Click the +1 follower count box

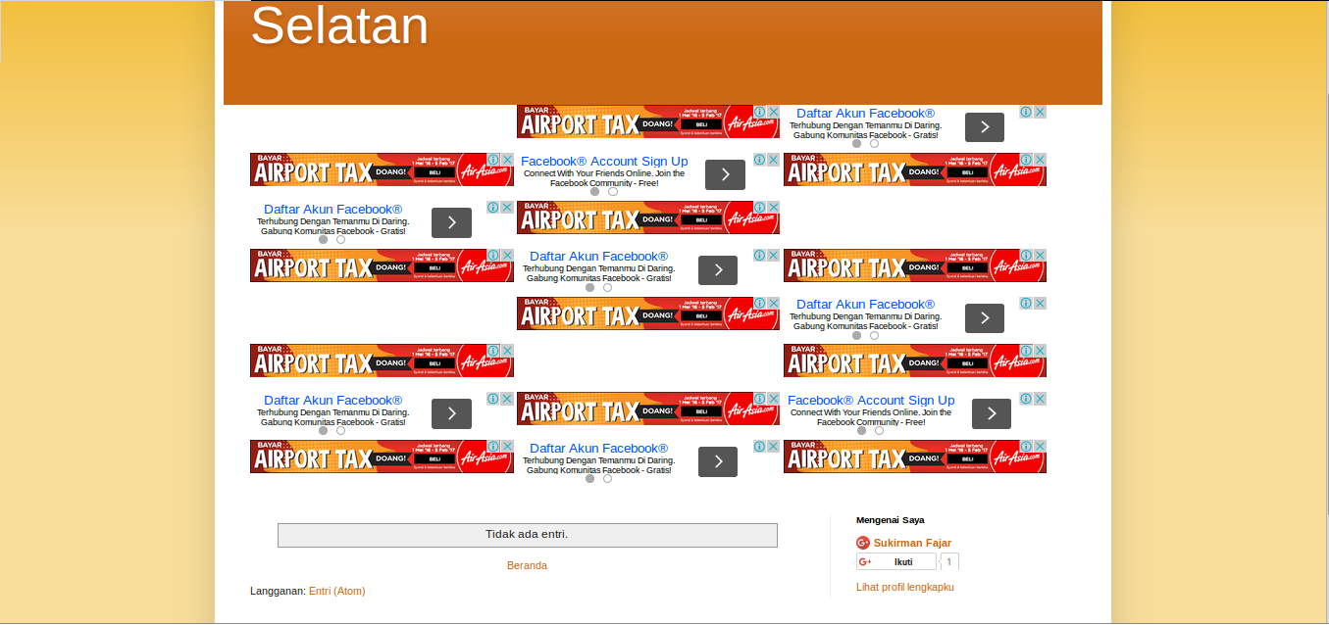click(x=949, y=560)
